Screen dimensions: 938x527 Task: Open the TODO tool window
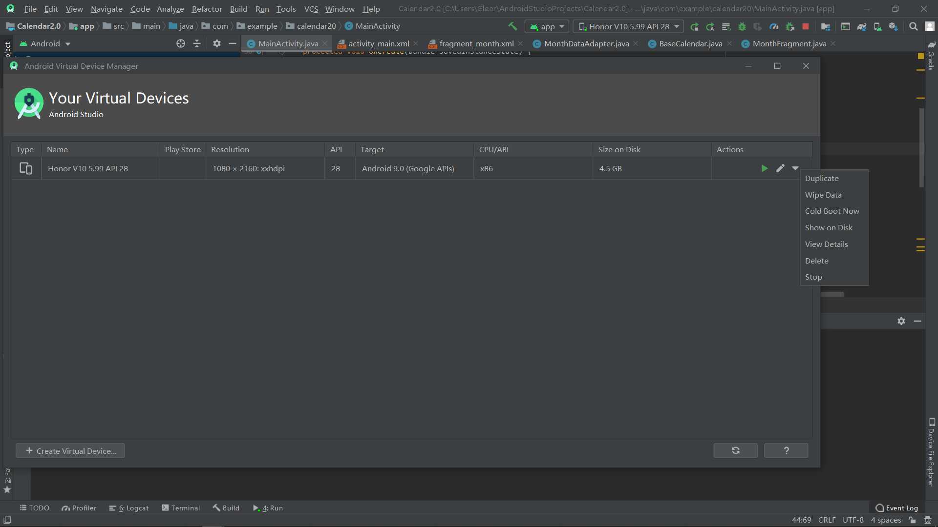(35, 508)
